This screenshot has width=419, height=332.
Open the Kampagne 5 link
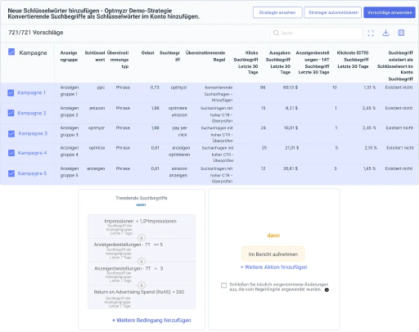pos(32,173)
